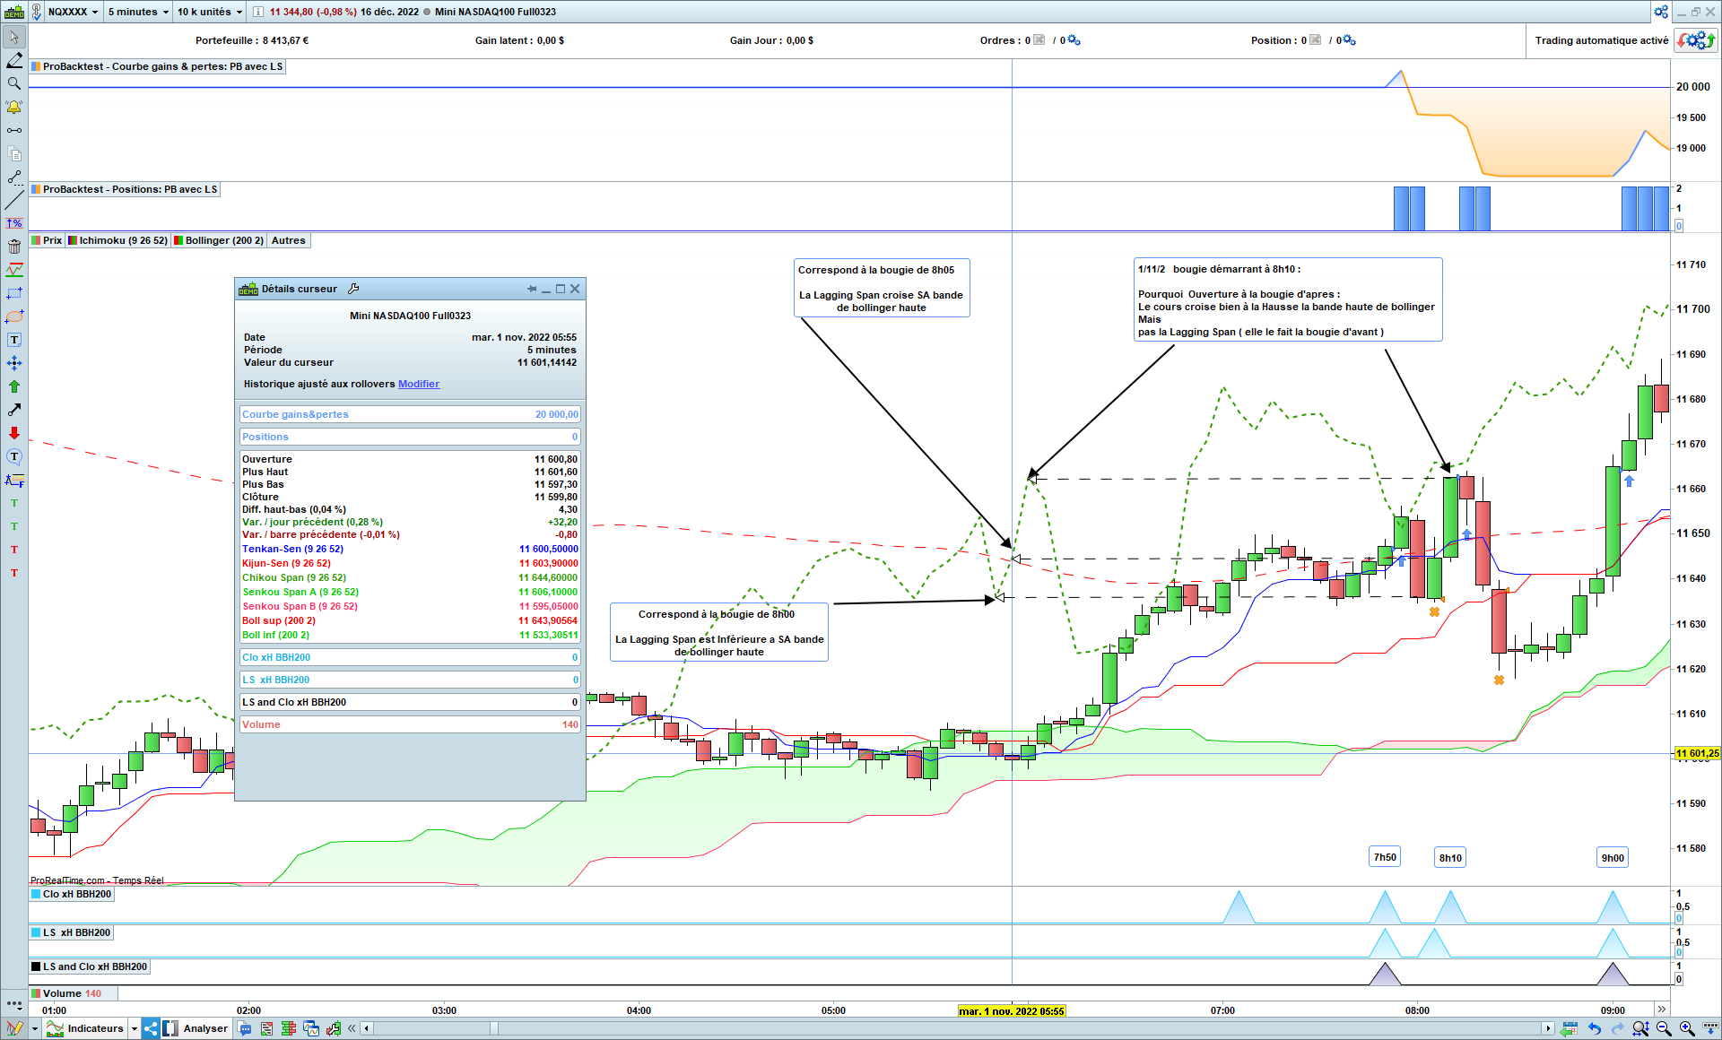
Task: Toggle the magnifier zoom tool
Action: click(x=14, y=83)
